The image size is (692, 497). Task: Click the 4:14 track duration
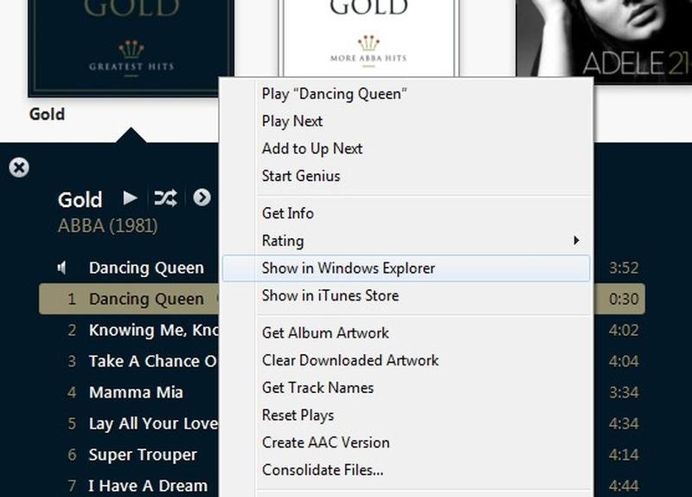click(624, 455)
